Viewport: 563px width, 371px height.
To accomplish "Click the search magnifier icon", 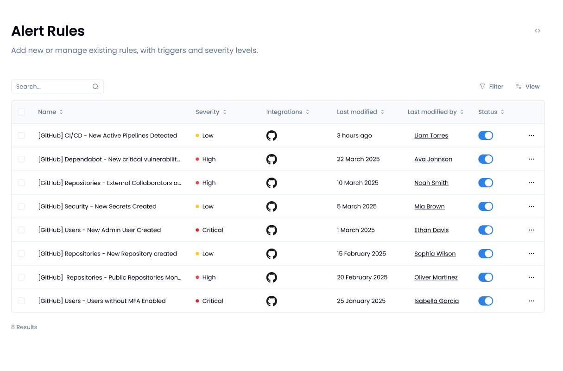I will (95, 86).
